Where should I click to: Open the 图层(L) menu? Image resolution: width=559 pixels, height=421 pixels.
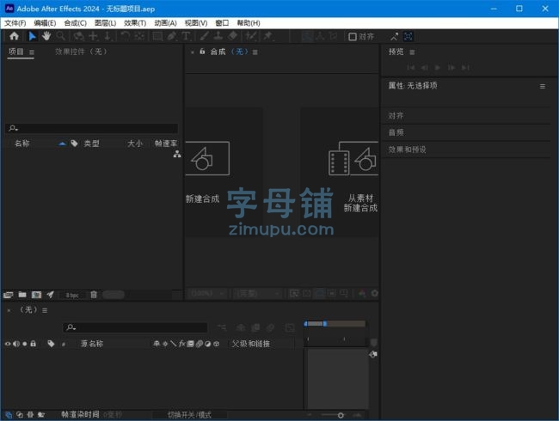[x=105, y=23]
